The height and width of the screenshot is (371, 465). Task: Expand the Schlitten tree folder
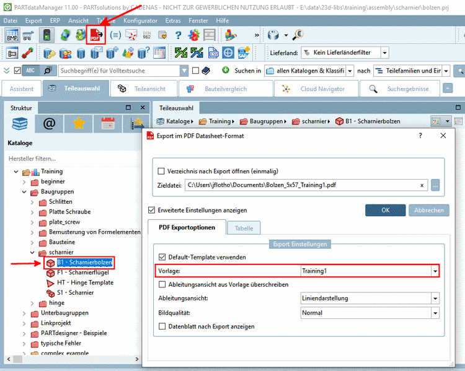(x=32, y=203)
